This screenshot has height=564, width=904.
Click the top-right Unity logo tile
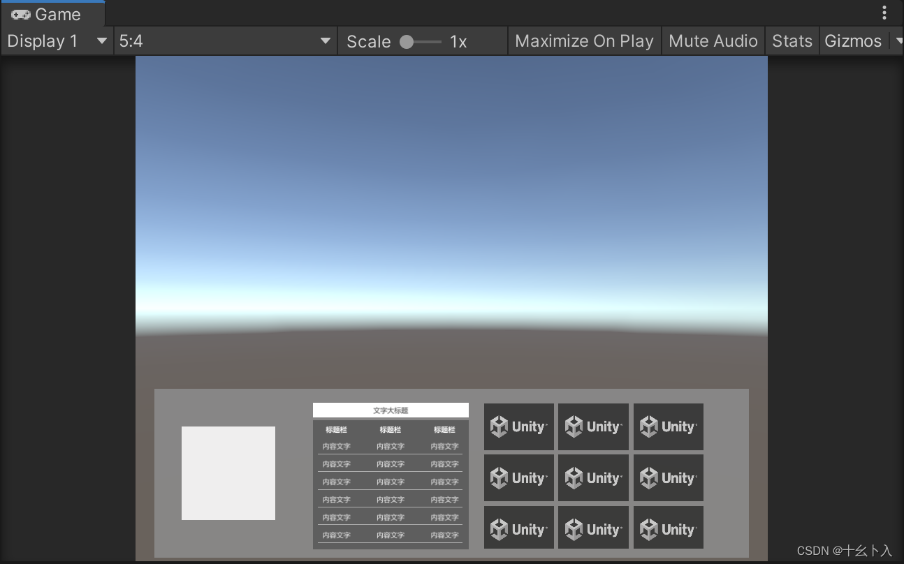[669, 426]
